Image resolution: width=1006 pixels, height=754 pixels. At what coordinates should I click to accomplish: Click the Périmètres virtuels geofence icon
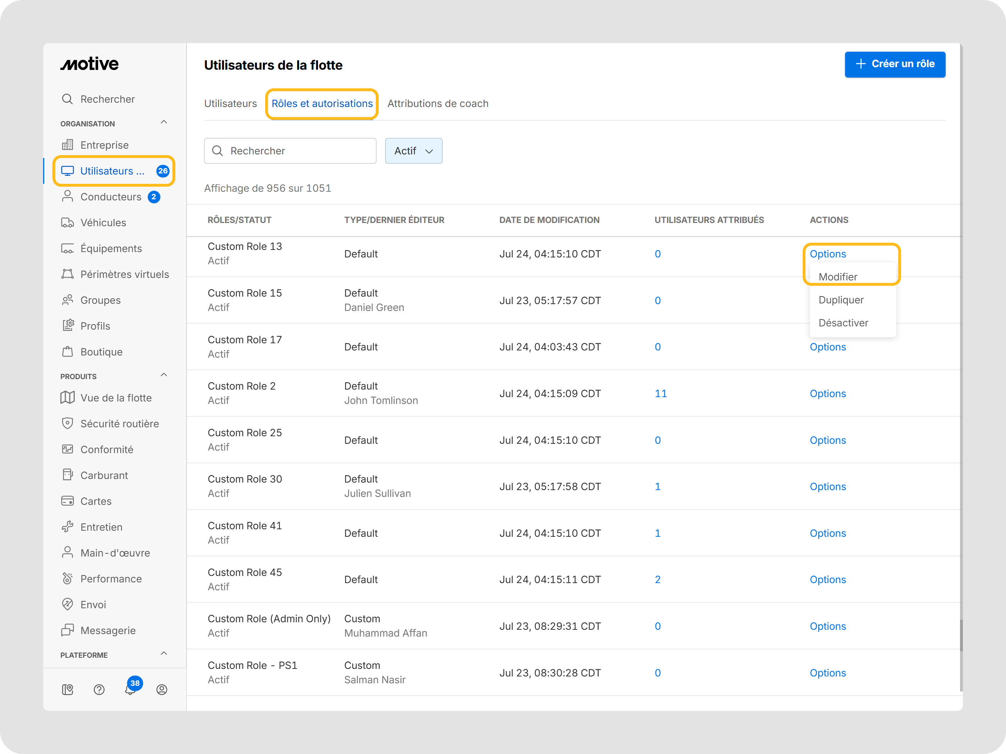[x=67, y=274]
